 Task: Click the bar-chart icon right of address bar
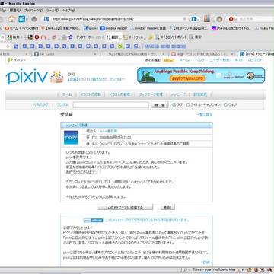pyautogui.click(x=207, y=18)
